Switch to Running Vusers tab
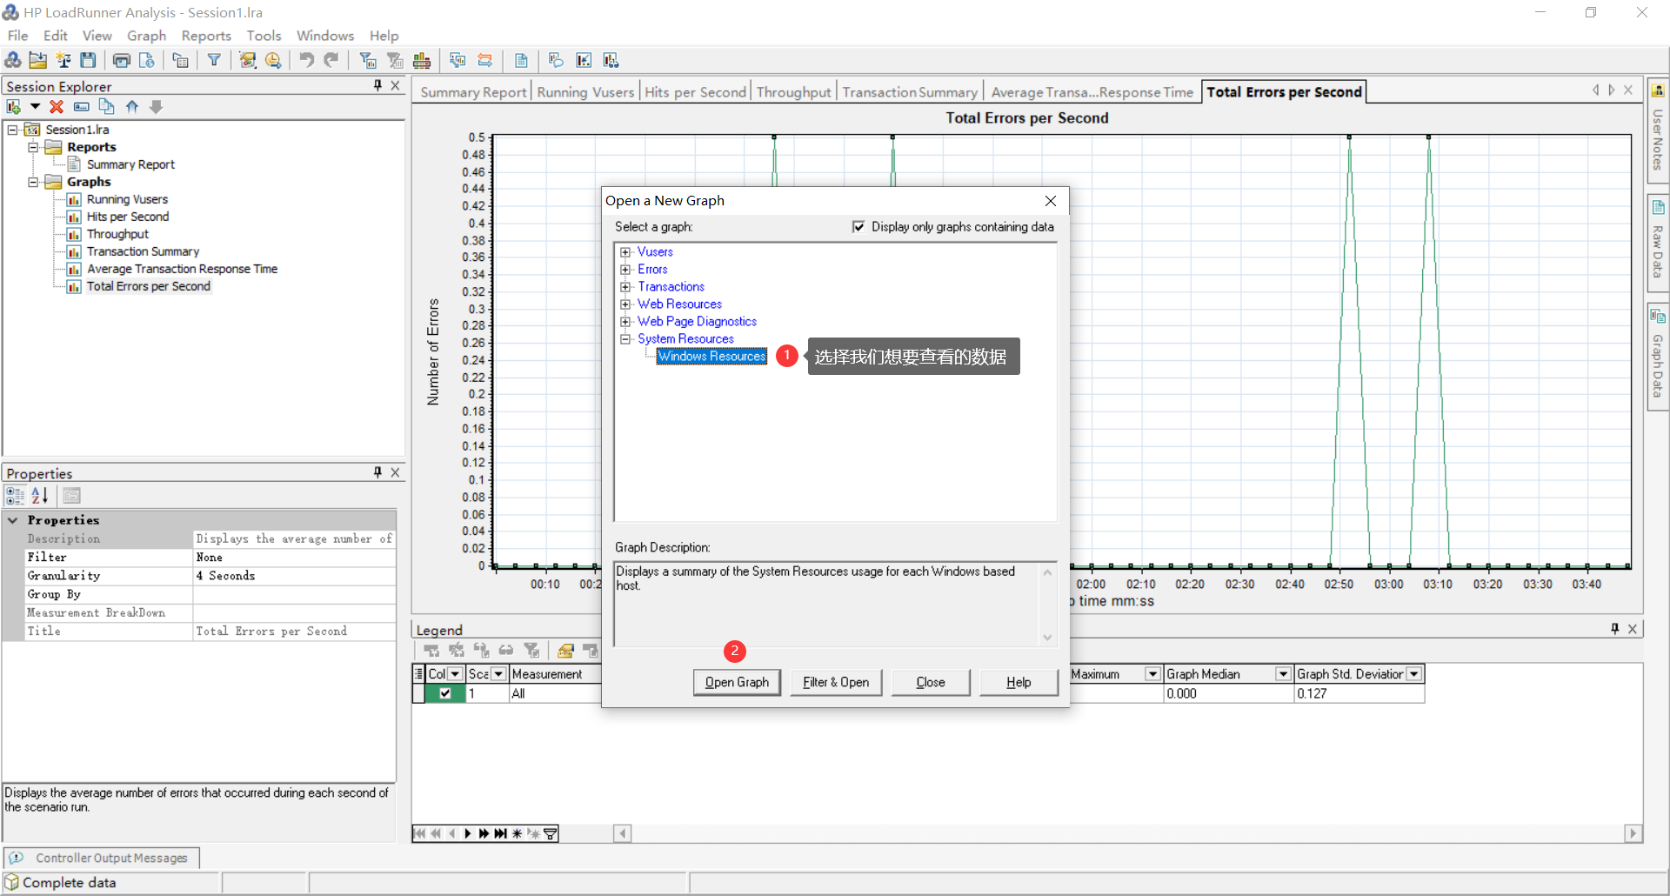Image resolution: width=1670 pixels, height=896 pixels. [585, 92]
